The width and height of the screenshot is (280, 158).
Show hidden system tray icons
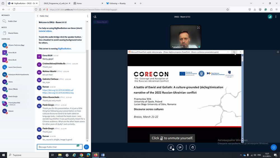pyautogui.click(x=241, y=155)
